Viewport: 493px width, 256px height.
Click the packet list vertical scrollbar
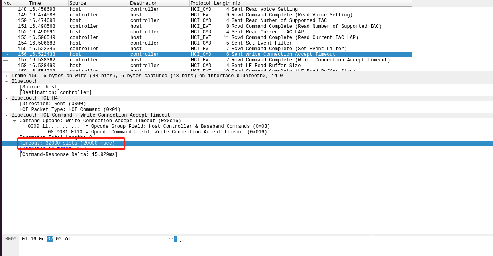tap(490, 36)
